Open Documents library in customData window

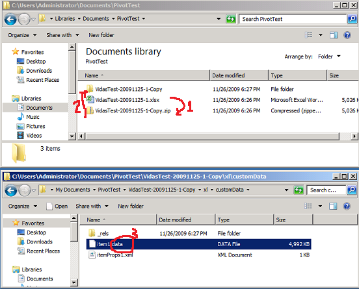[x=36, y=279]
